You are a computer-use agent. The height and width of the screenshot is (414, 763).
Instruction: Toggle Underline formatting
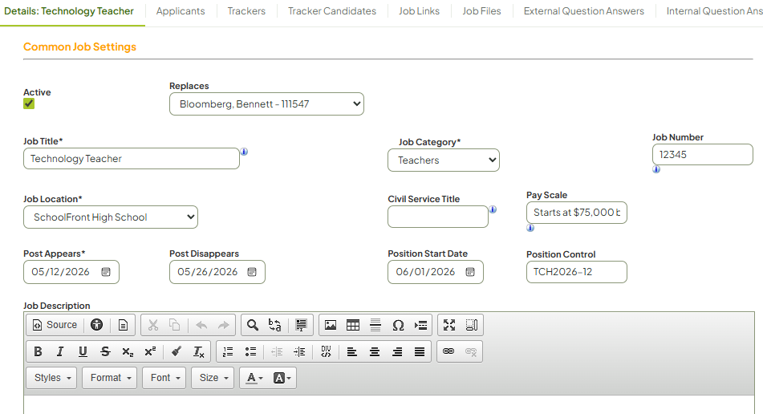tap(83, 351)
